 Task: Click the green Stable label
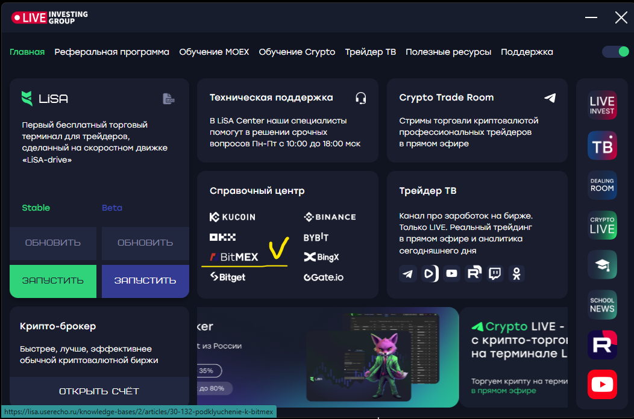point(36,208)
